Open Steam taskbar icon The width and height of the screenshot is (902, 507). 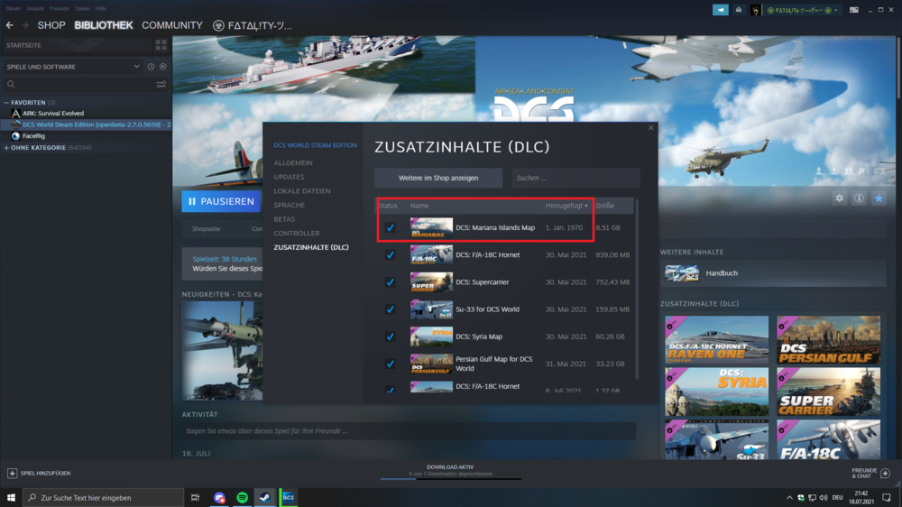(x=265, y=497)
